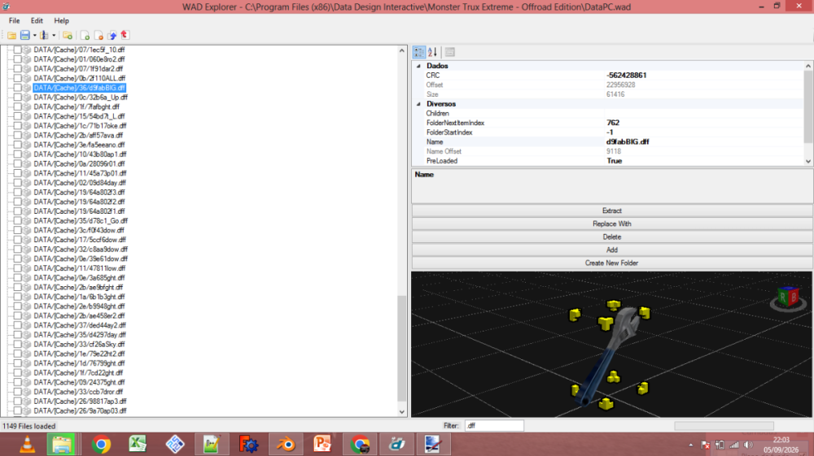
Task: Tick checkbox for 36/d9fabBIG.dff
Action: [18, 88]
